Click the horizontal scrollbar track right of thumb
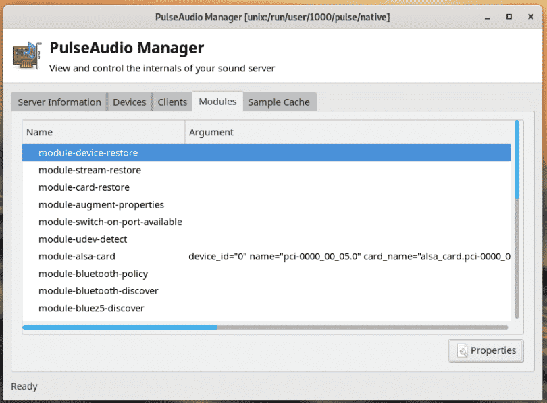Image resolution: width=547 pixels, height=403 pixels. 363,328
